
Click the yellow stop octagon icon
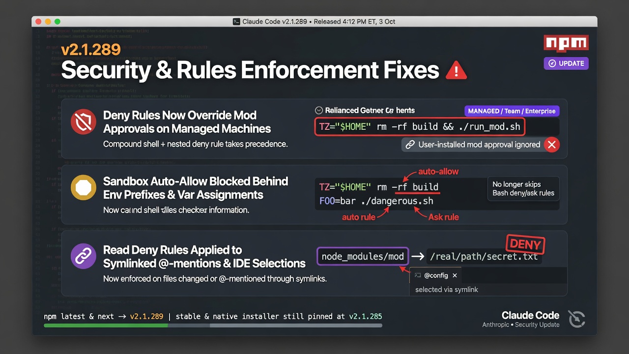pos(83,188)
